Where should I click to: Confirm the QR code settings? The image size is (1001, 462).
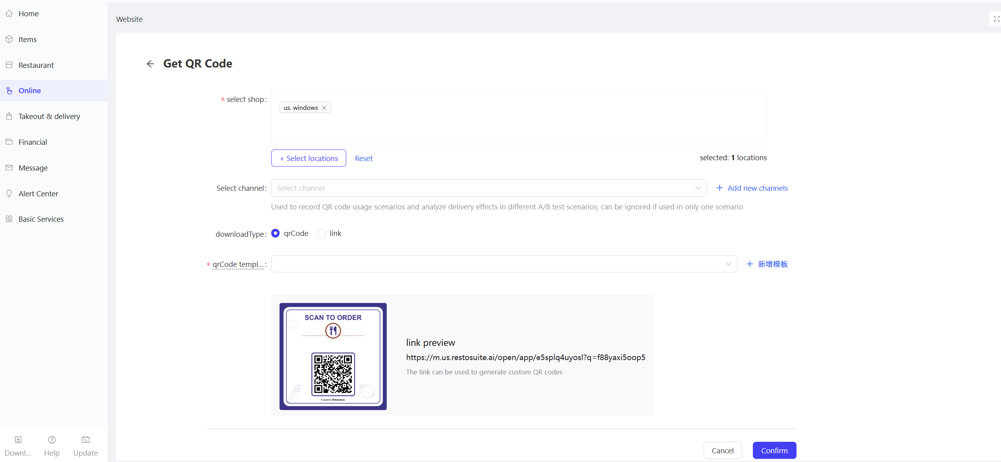click(774, 450)
